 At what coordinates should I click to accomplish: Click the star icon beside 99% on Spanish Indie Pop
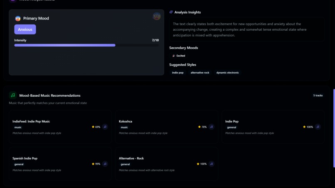[93, 164]
